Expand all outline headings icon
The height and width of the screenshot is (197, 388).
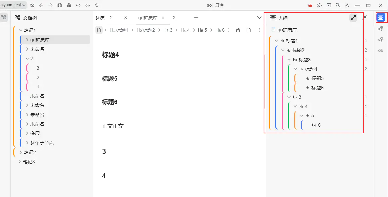coord(353,18)
